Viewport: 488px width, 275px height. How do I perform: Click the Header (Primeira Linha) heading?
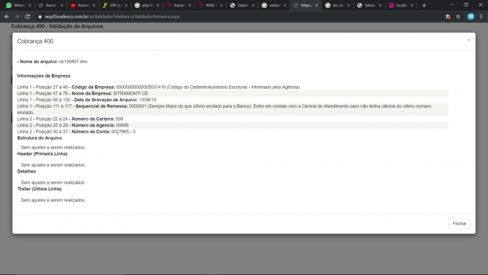(x=42, y=154)
